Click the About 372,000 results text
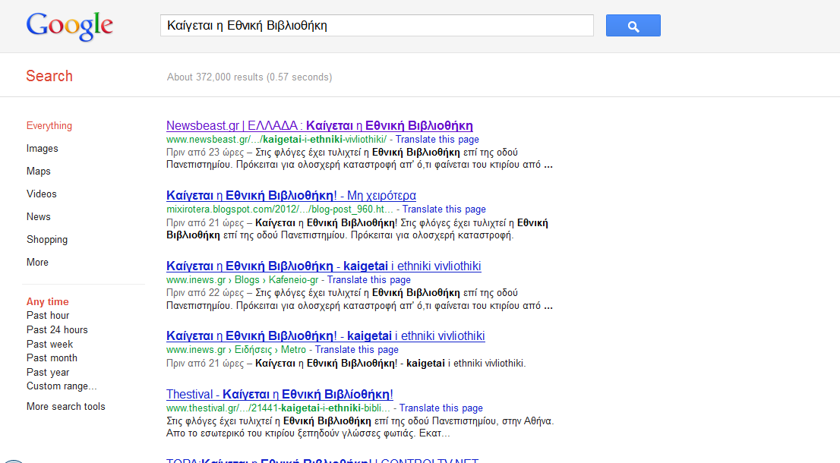 point(250,77)
